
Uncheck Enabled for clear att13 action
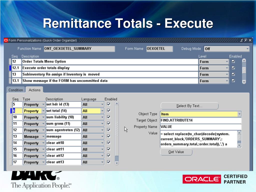coord(108,162)
